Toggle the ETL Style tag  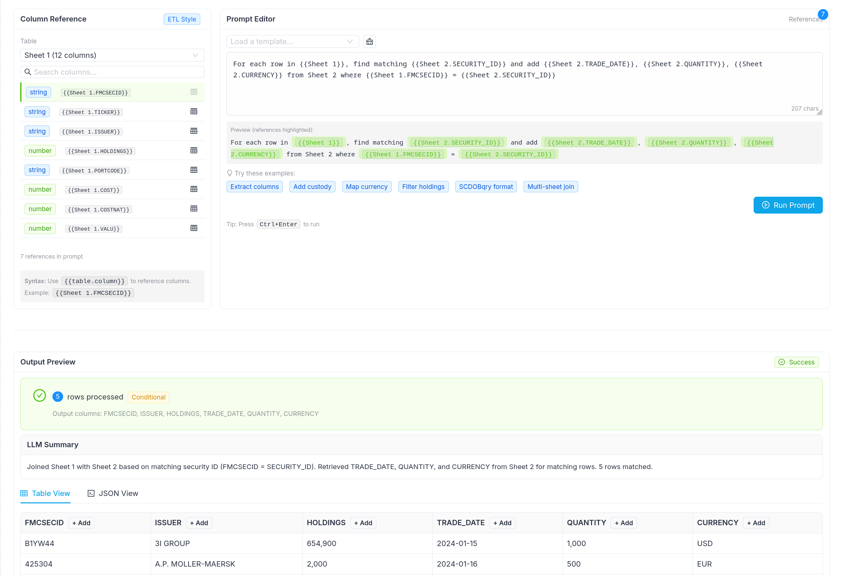182,19
